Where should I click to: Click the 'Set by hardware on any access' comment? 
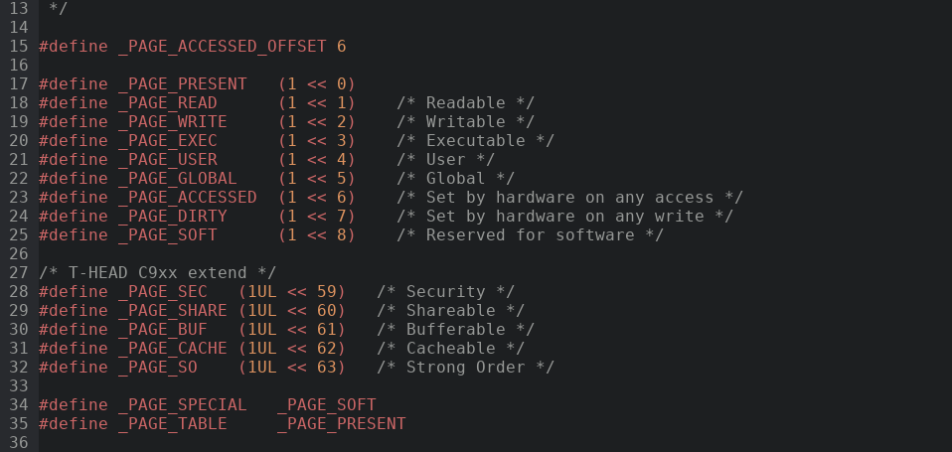pos(569,197)
